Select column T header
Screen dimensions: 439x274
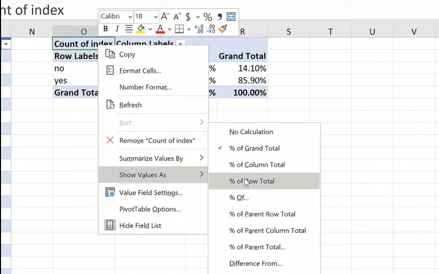[330, 31]
